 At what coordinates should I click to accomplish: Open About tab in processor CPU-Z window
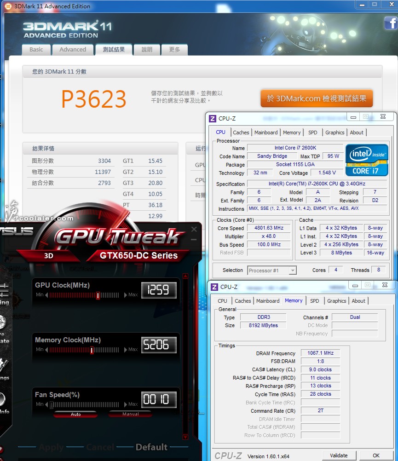click(357, 133)
